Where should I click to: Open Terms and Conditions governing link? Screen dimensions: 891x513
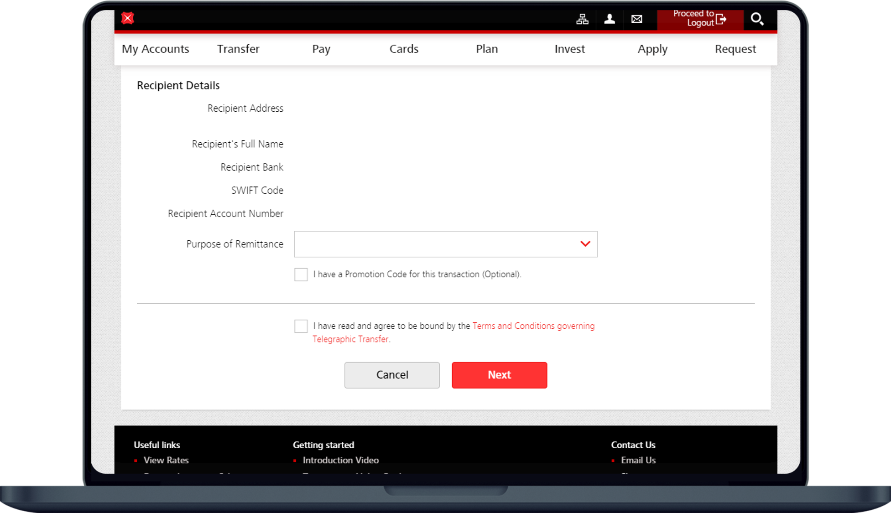533,326
